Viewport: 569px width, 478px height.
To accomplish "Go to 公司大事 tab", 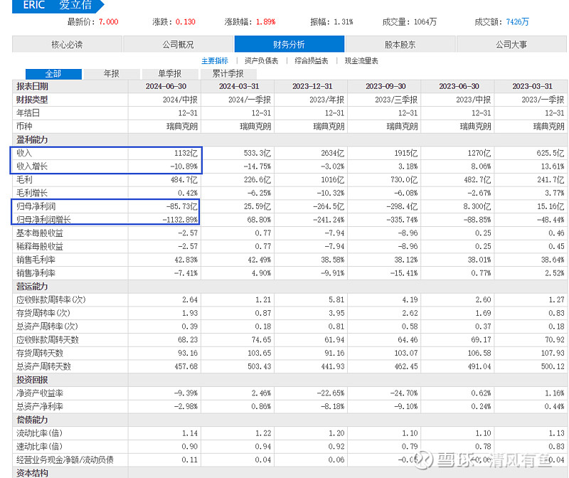I will [x=511, y=44].
